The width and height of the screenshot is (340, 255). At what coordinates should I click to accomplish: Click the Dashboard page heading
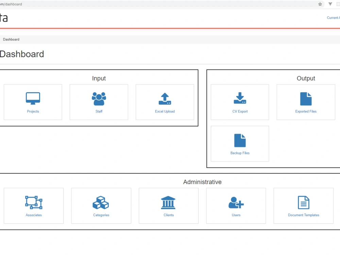(x=22, y=54)
